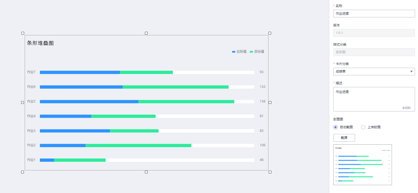Click the top-right resize handle of the chart
Screen dimensions: 418x193
pyautogui.click(x=270, y=33)
